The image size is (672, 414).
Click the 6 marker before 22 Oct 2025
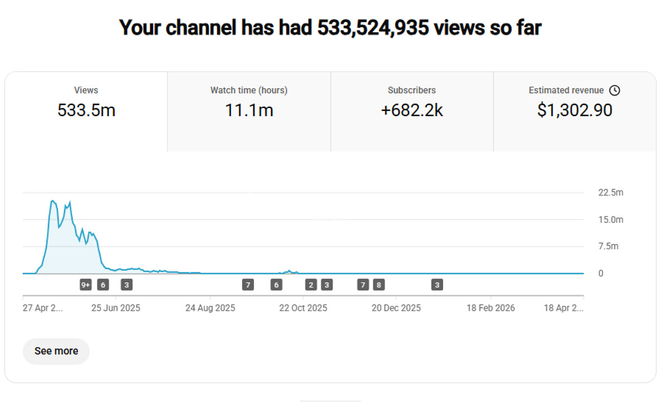click(276, 285)
